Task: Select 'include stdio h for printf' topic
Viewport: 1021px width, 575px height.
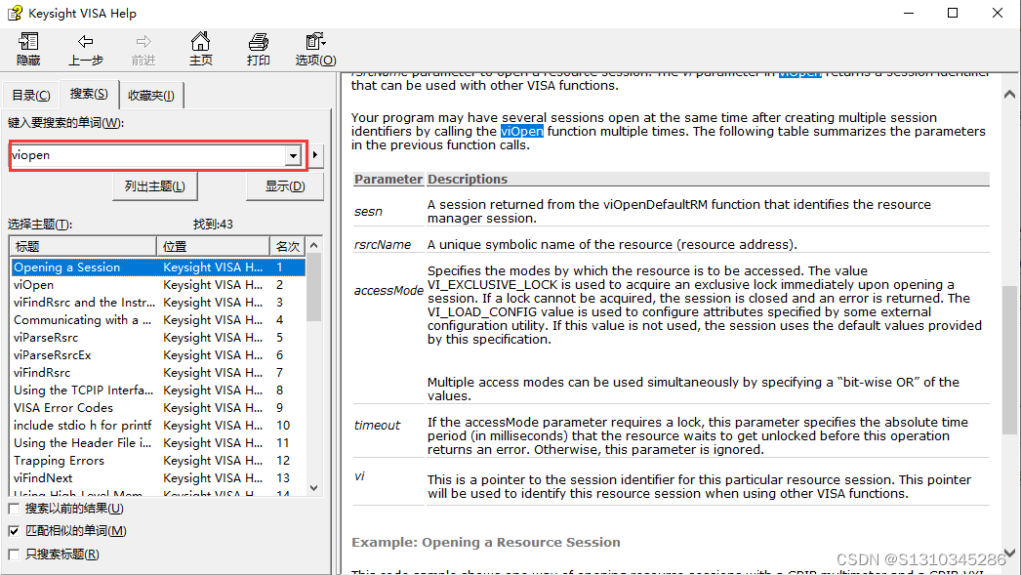Action: [x=158, y=426]
